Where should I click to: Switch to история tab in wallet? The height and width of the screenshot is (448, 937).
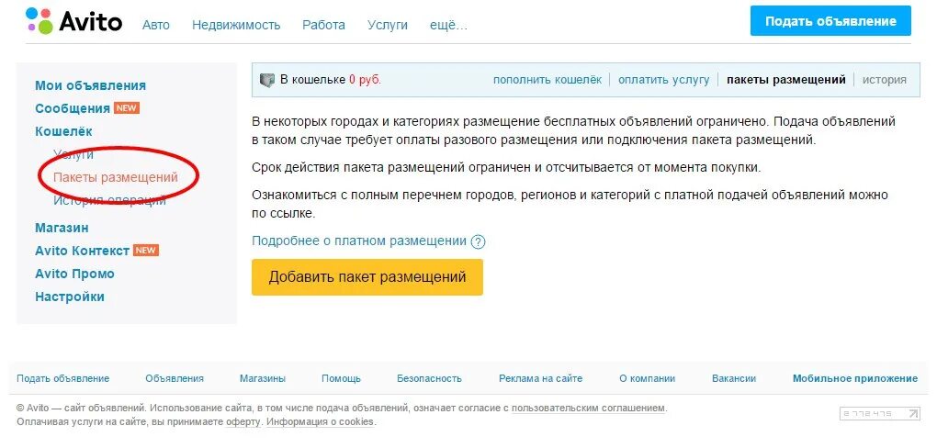(x=884, y=80)
